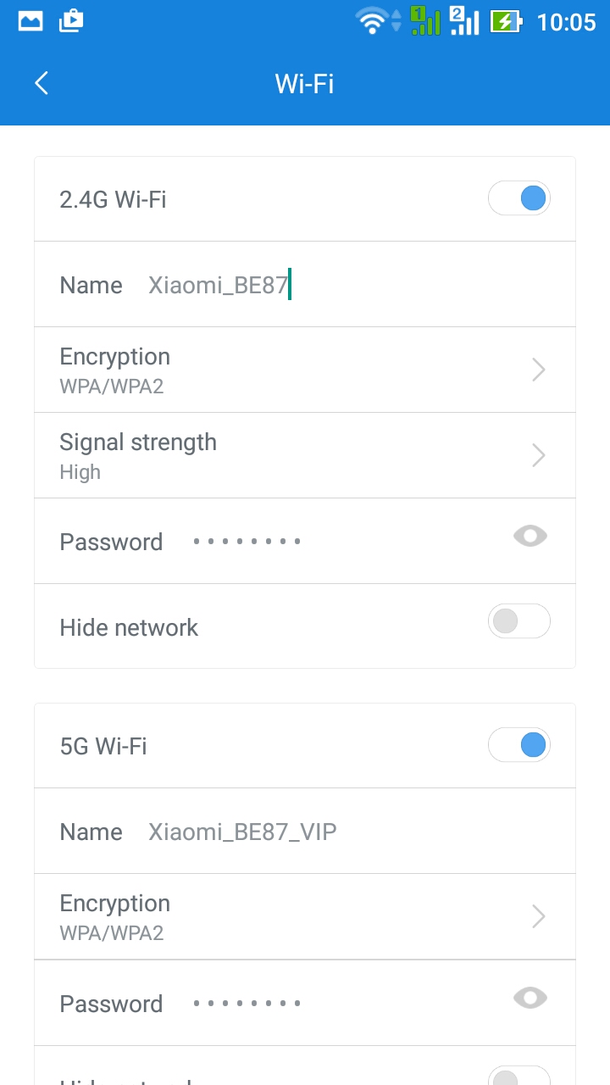Disable the 2.4G Wi-Fi switch
Viewport: 610px width, 1085px height.
[519, 198]
